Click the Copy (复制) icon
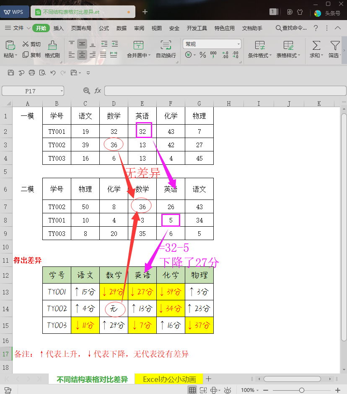Viewport: 347px width, 394px height. point(26,55)
